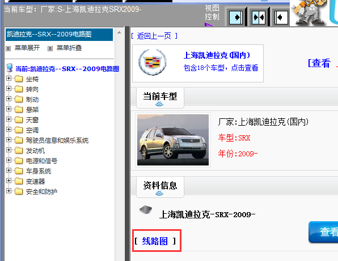This screenshot has width=338, height=261.
Task: Click 包含18个车型,点击查看 link
Action: coord(221,68)
